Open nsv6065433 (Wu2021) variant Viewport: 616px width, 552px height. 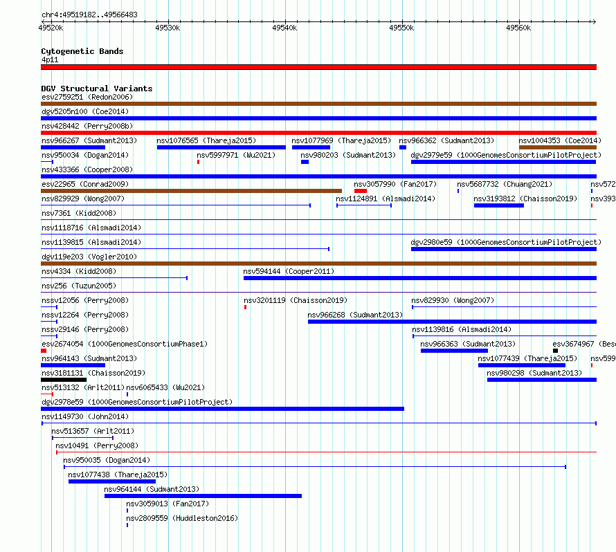(x=127, y=394)
